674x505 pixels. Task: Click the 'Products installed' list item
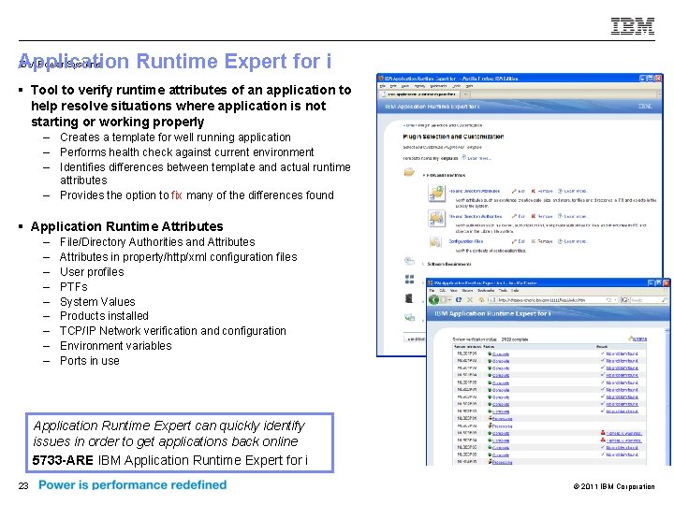pyautogui.click(x=105, y=316)
